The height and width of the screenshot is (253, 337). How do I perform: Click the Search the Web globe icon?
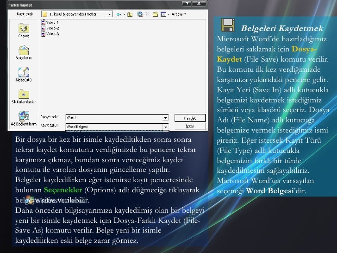pyautogui.click(x=140, y=14)
